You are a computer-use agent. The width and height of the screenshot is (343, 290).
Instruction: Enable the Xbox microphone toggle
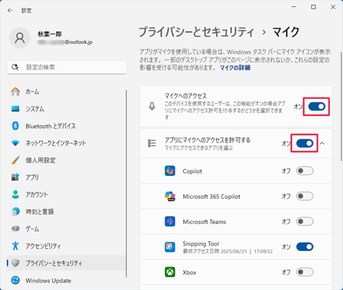305,272
